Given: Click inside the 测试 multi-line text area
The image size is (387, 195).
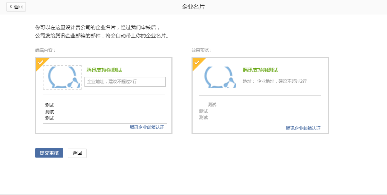Looking at the screenshot, I should [x=105, y=112].
